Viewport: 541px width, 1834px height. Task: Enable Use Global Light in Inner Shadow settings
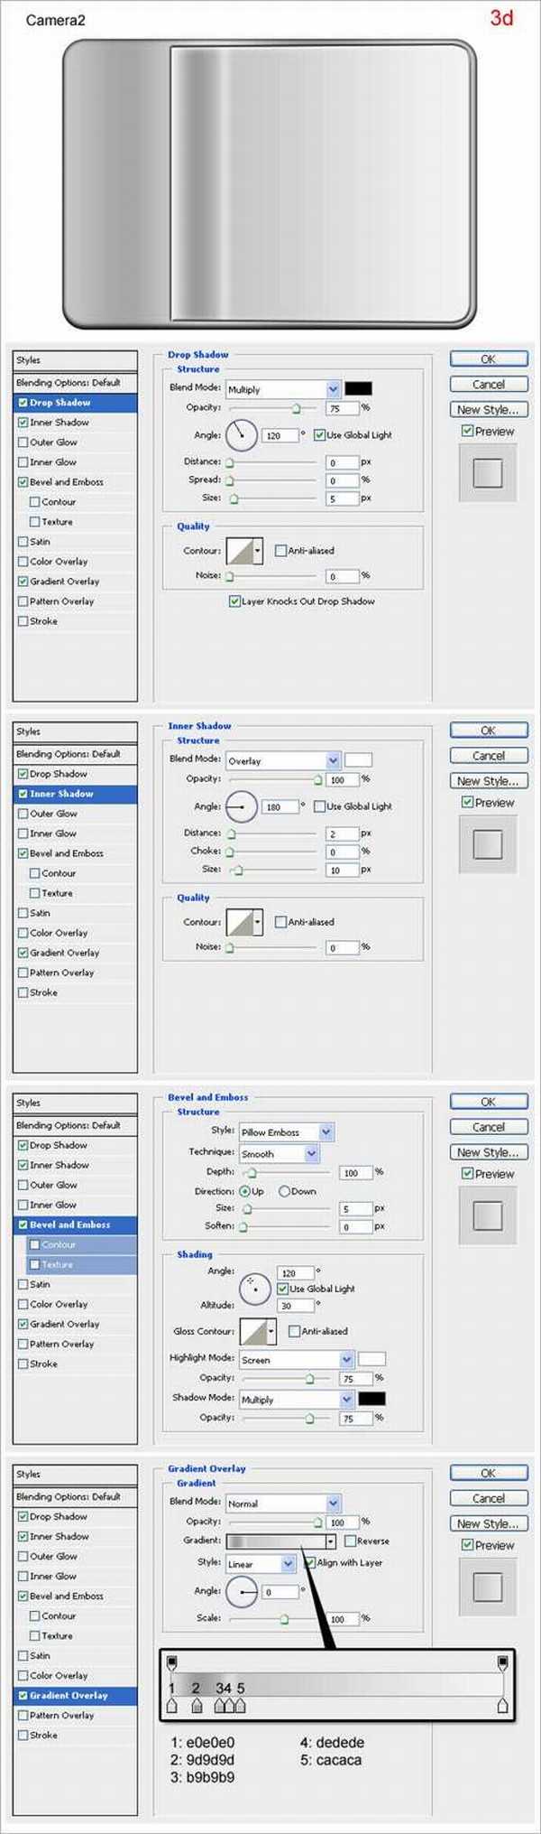[319, 806]
